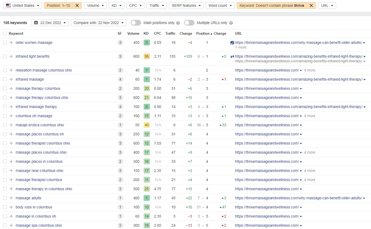The height and width of the screenshot is (229, 371).
Task: Open the SERP features filter menu
Action: click(186, 5)
